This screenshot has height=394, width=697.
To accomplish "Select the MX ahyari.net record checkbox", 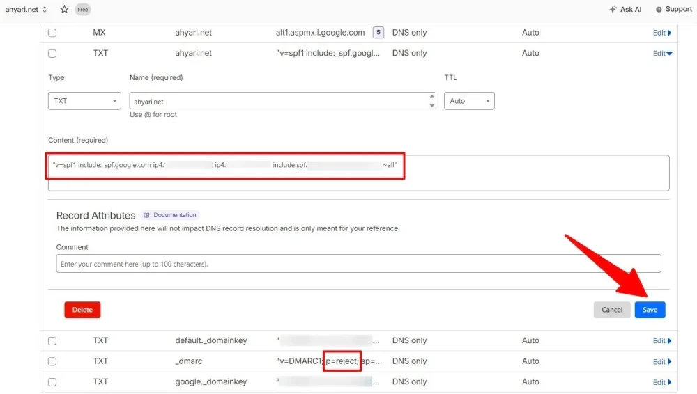I will click(x=52, y=33).
